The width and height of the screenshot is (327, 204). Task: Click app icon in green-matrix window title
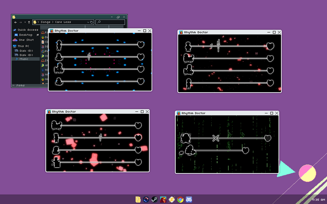click(x=179, y=113)
